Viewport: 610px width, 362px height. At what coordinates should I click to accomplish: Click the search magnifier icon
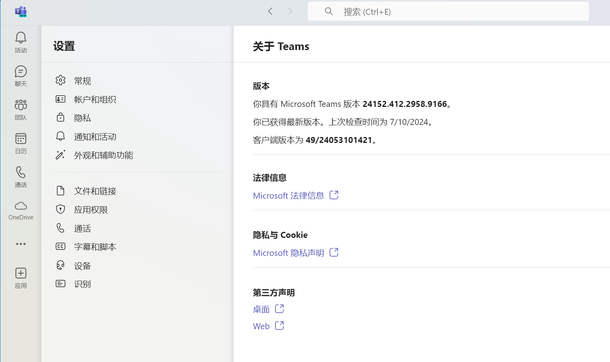tap(329, 11)
